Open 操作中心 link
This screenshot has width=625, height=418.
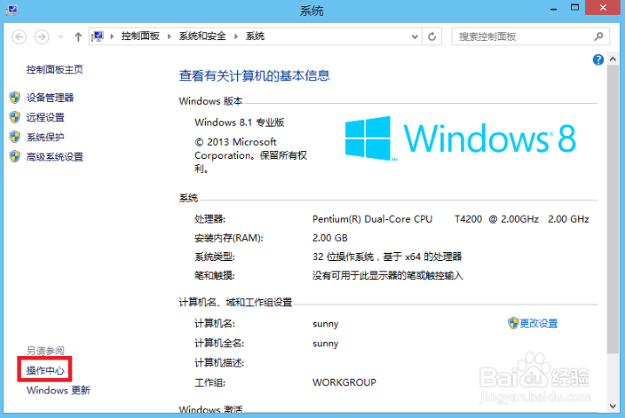(45, 371)
